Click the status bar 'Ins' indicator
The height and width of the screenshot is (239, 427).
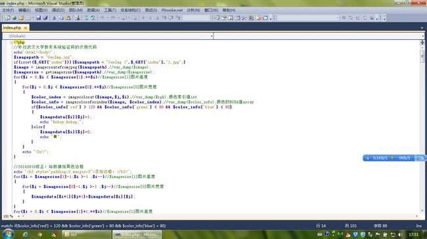coord(419,226)
